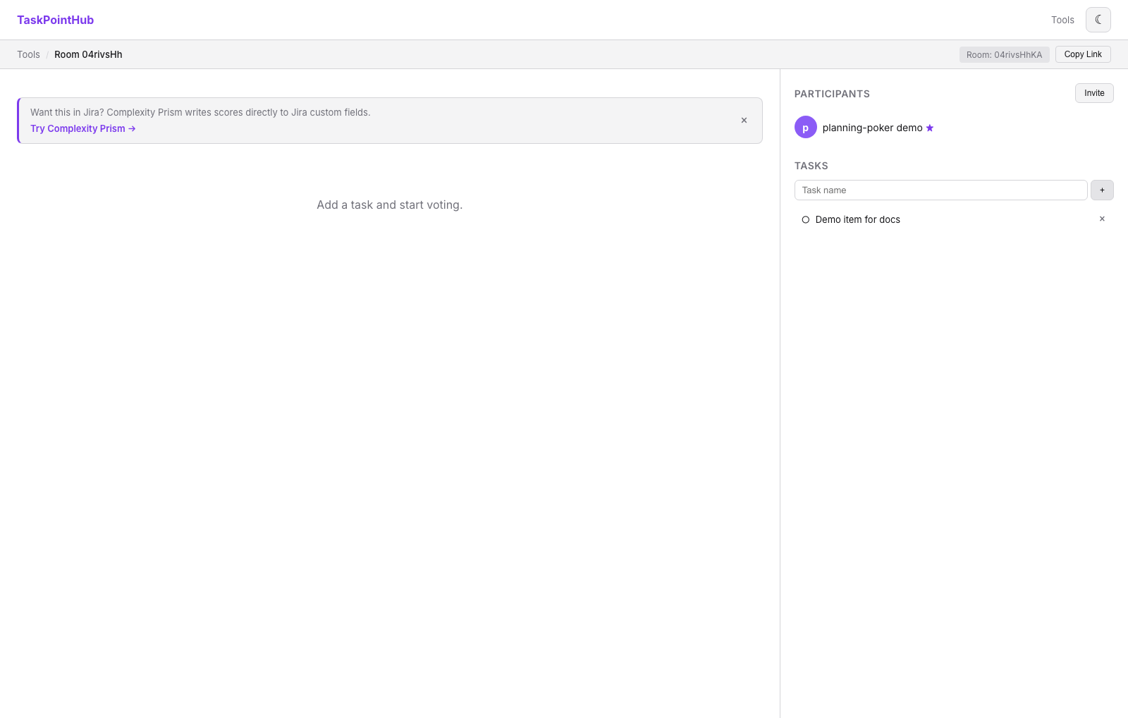Click the Participants section heading
Viewport: 1128px width, 718px height.
coord(832,94)
